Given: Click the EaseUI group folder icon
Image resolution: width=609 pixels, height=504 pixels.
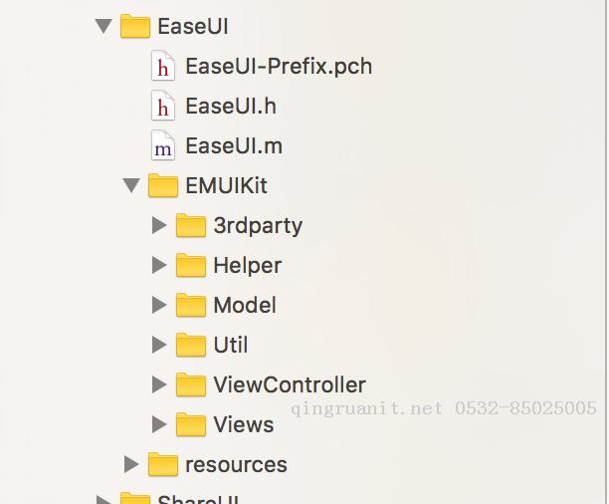Looking at the screenshot, I should tap(135, 26).
